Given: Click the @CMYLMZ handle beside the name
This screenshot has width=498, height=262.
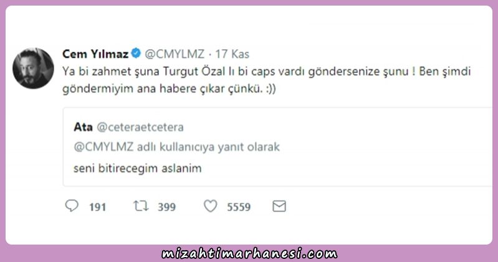Looking at the screenshot, I should 175,54.
